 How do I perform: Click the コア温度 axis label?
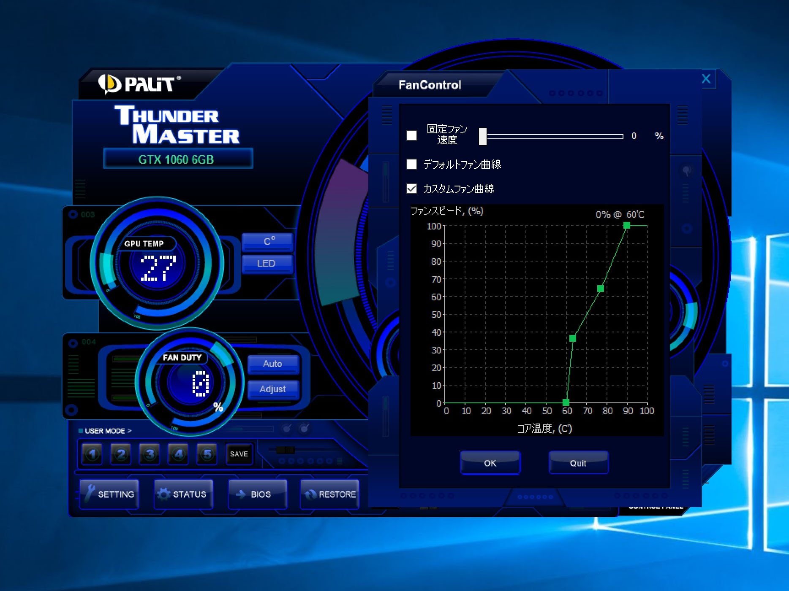tap(544, 429)
